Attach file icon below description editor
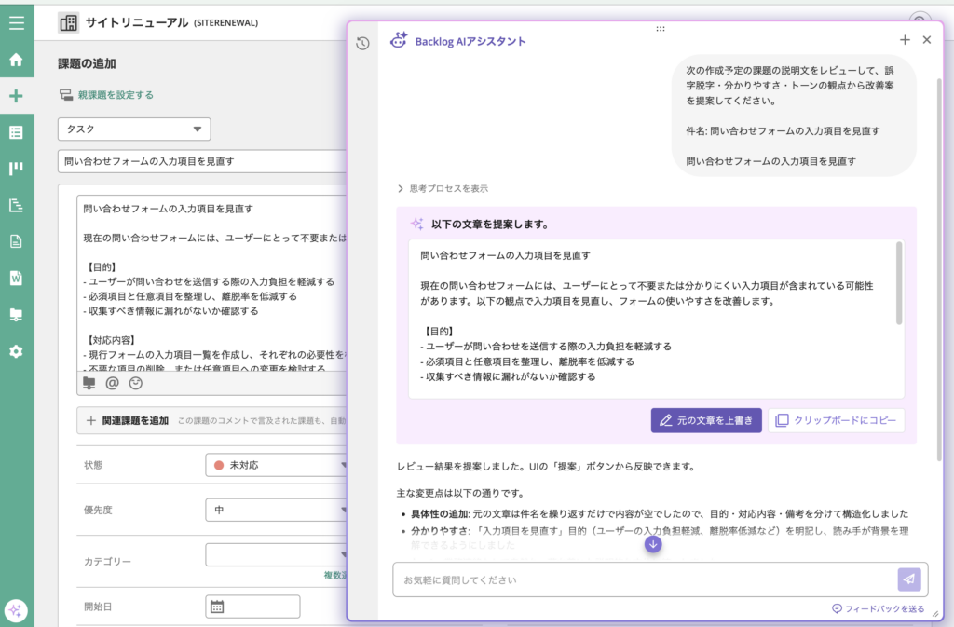Screen dimensions: 954x627 89,383
